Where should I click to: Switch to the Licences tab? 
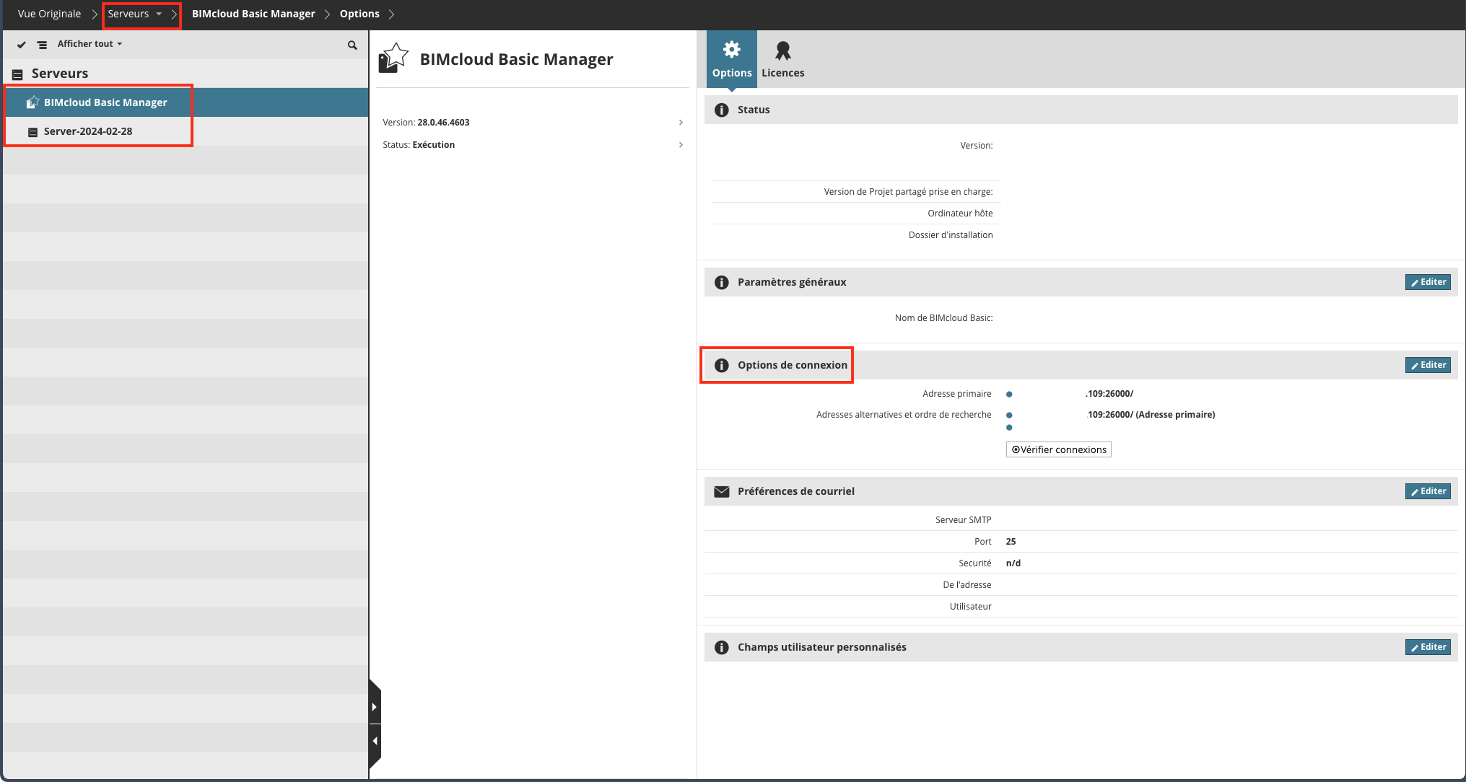coord(782,59)
